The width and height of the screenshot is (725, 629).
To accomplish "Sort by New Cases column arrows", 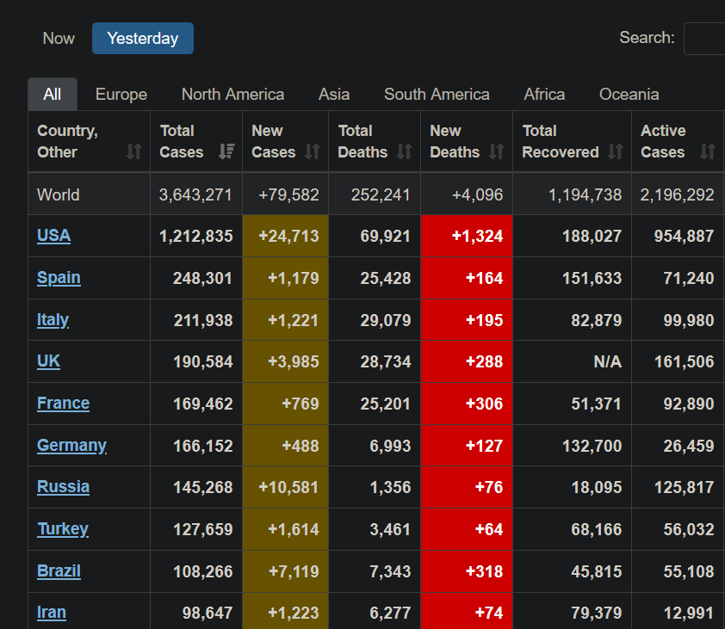I will [313, 151].
